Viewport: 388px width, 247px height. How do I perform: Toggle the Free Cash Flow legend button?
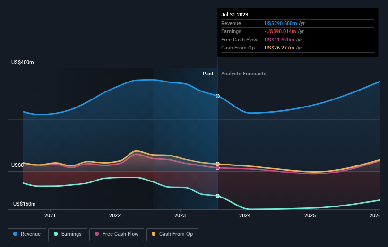pyautogui.click(x=117, y=234)
